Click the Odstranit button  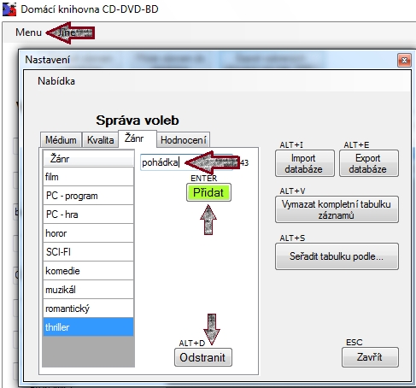pos(203,357)
